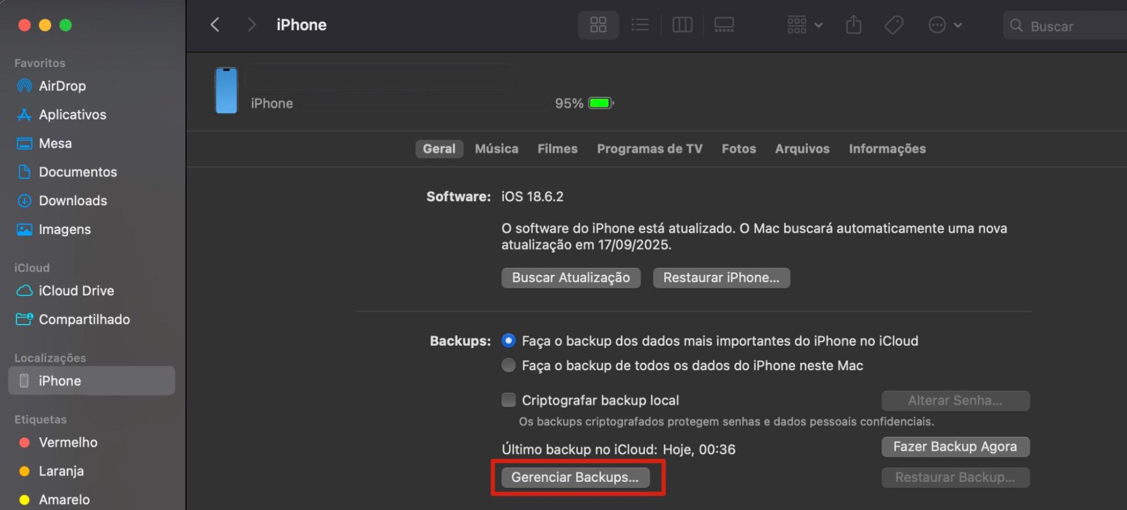Switch to column view in the toolbar
The image size is (1127, 510).
[x=682, y=25]
